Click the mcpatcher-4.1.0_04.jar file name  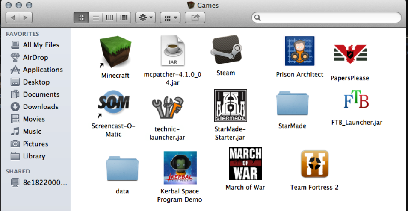click(172, 79)
